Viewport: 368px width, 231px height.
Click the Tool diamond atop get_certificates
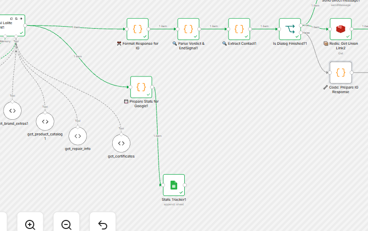tap(121, 134)
